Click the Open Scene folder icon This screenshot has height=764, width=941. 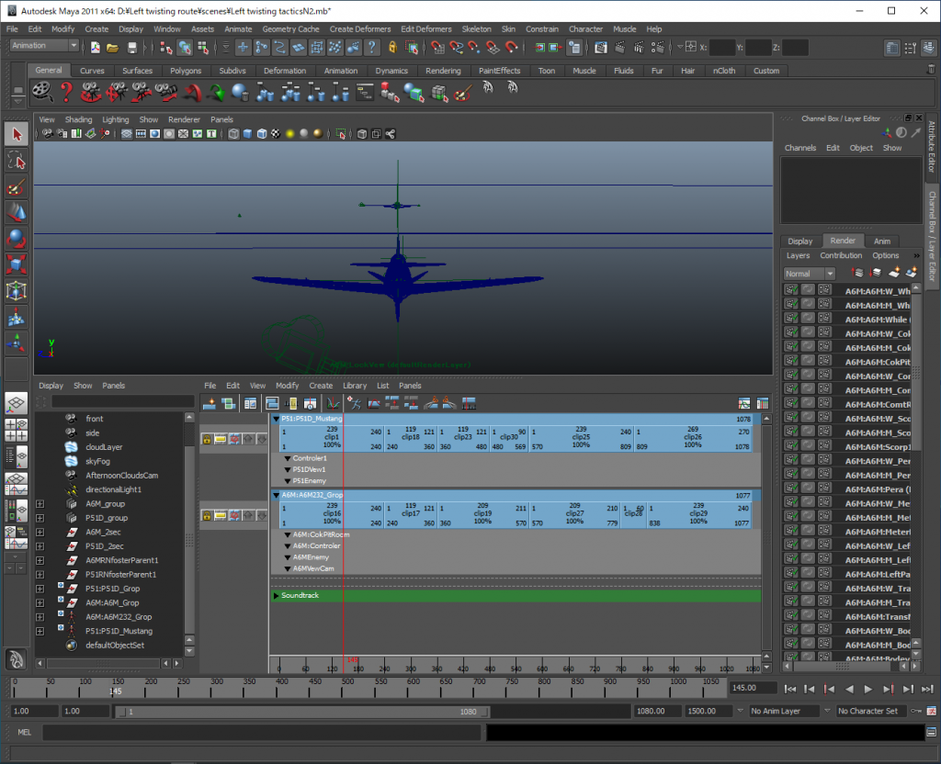(112, 48)
